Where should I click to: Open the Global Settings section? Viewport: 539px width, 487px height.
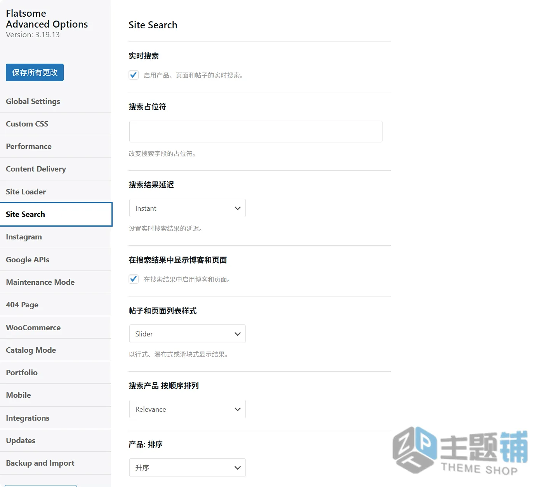56,101
